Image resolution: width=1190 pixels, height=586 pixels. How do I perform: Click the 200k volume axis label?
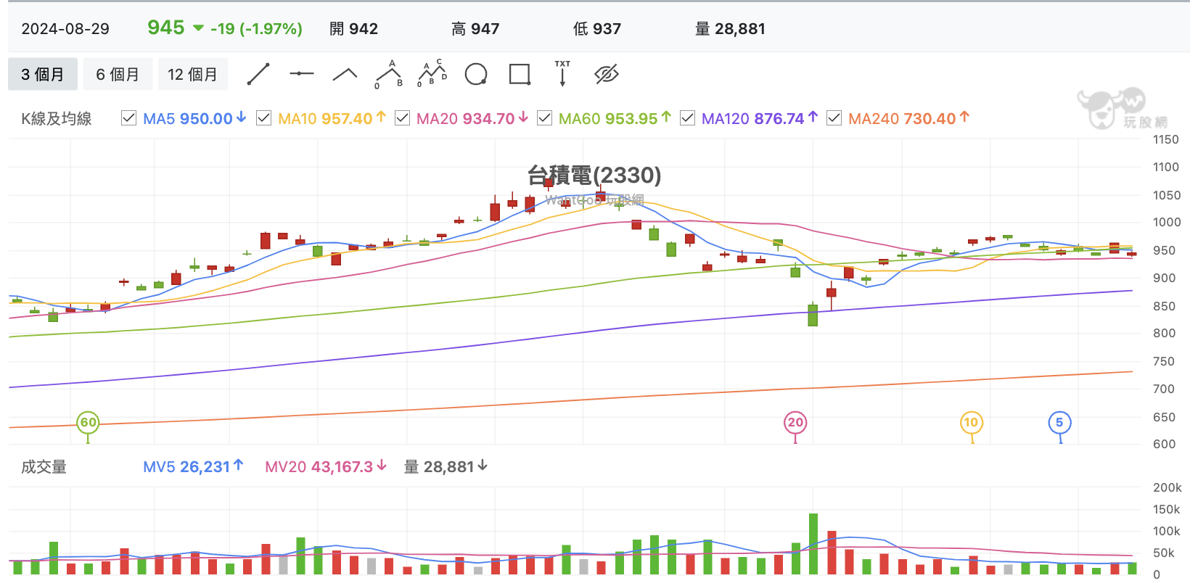(x=1168, y=488)
